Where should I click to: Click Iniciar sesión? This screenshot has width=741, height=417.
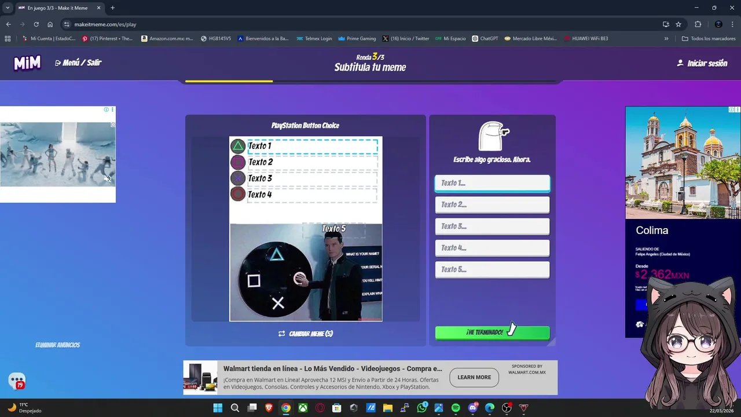[702, 63]
